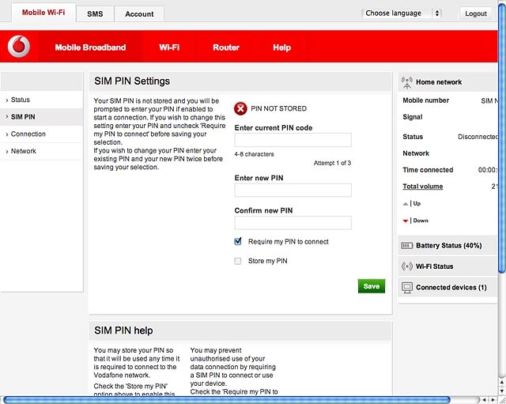Image resolution: width=506 pixels, height=404 pixels.
Task: Click the Home network antenna icon
Action: click(x=407, y=82)
